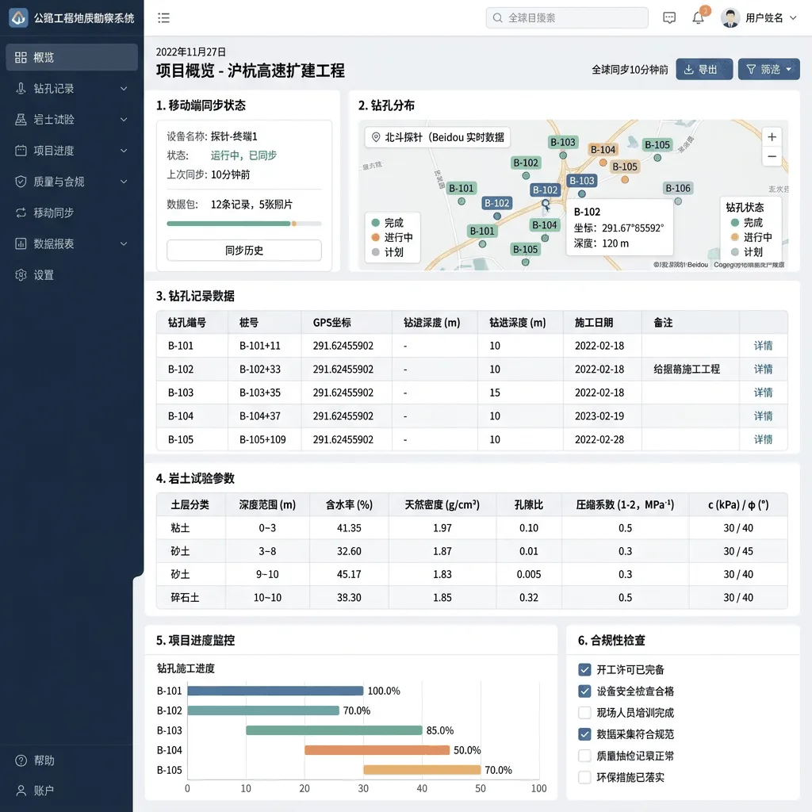Click the sync data package progress bar

(244, 224)
